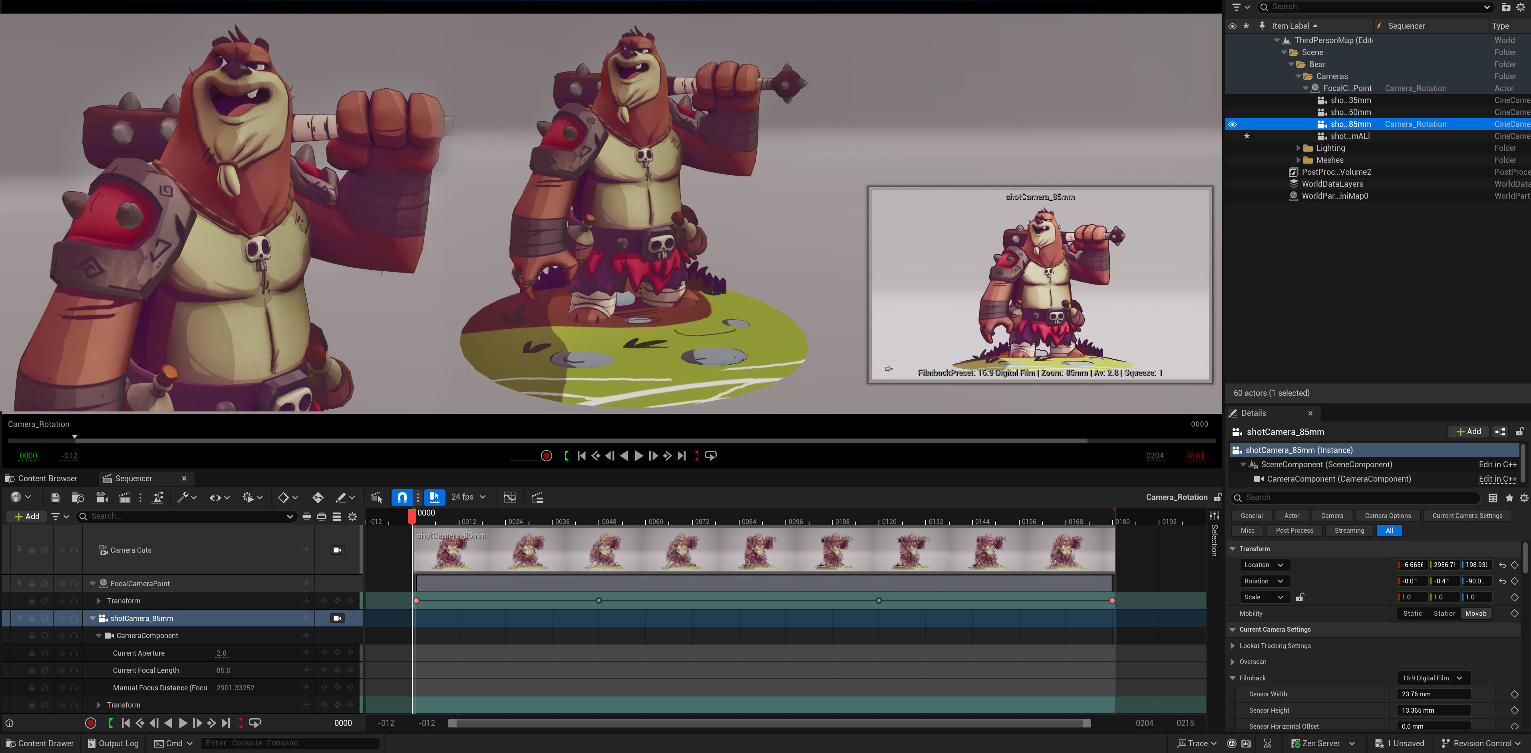
Task: Toggle loop playback in viewport transport controls
Action: (x=711, y=456)
